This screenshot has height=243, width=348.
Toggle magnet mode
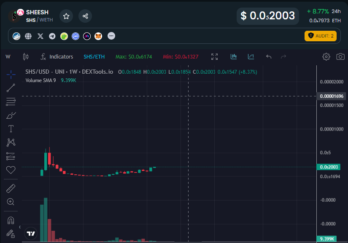click(x=11, y=220)
